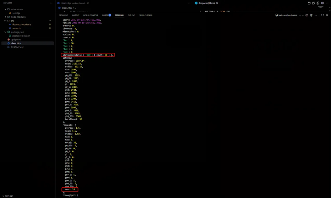331x198 pixels.
Task: Open fibonacci-worker.ts in the explorer
Action: (x=22, y=24)
